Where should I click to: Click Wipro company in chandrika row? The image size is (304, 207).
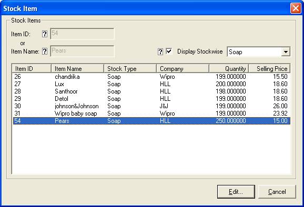click(167, 77)
